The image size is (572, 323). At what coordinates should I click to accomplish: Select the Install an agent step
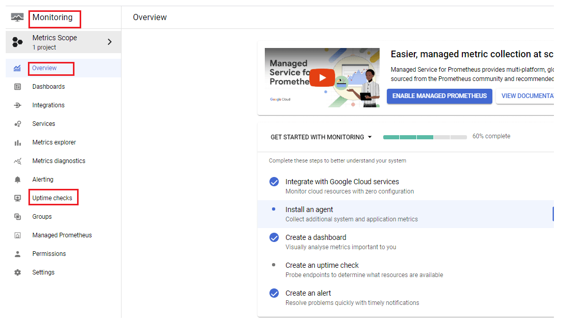point(405,214)
